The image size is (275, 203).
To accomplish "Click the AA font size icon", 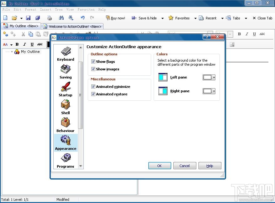I will (x=5, y=44).
